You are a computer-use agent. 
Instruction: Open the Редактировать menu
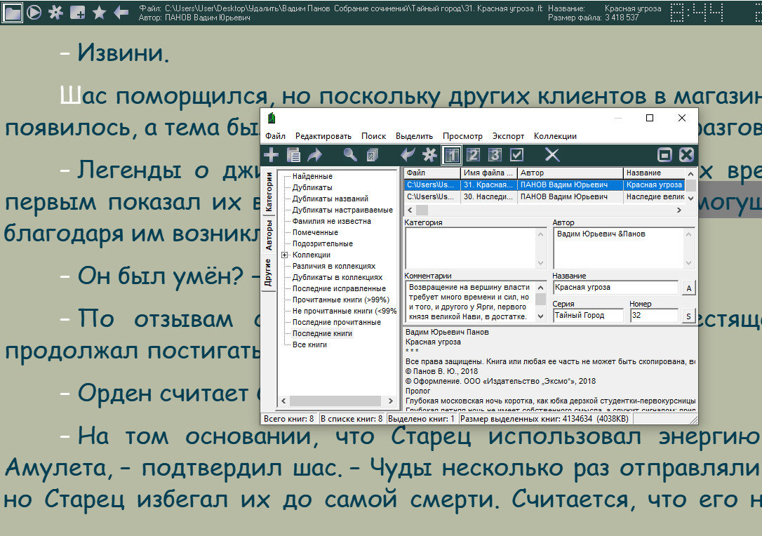click(323, 136)
